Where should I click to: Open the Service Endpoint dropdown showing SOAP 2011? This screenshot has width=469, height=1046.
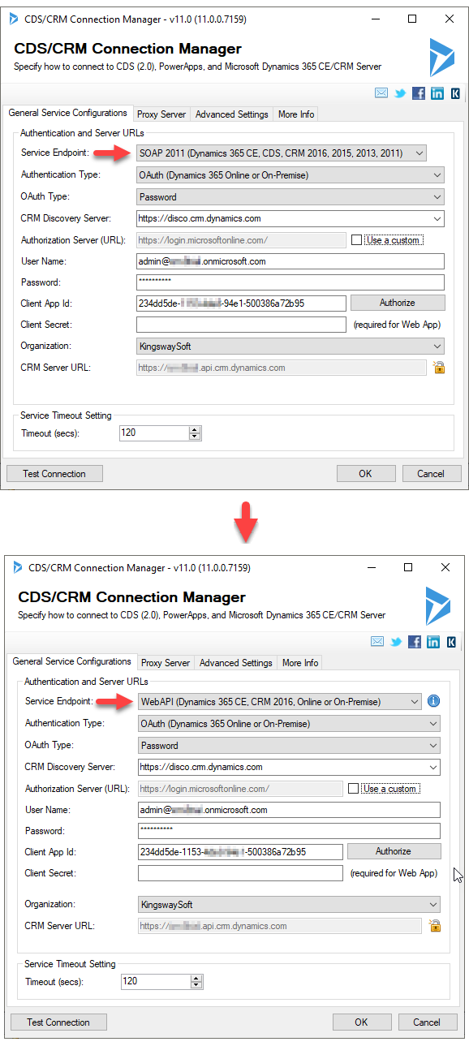tap(281, 153)
